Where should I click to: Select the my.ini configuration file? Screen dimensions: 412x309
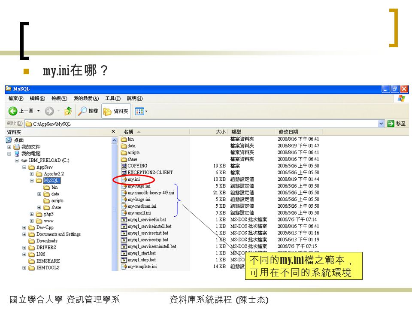point(130,179)
